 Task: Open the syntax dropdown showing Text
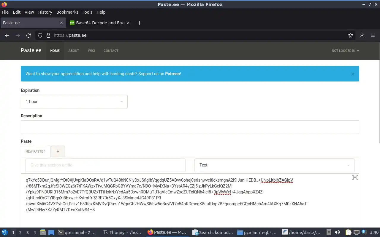tap(274, 165)
